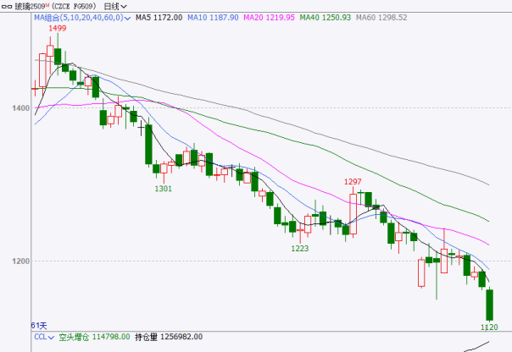
Task: Open the CCL indicator dropdown
Action: [44, 337]
